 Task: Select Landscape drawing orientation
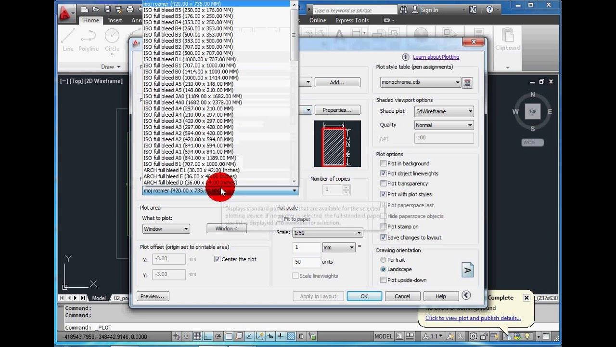[x=384, y=269]
